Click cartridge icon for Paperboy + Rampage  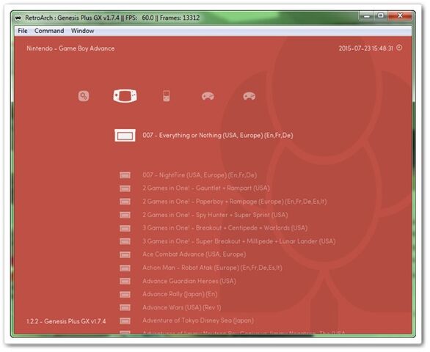pyautogui.click(x=125, y=202)
